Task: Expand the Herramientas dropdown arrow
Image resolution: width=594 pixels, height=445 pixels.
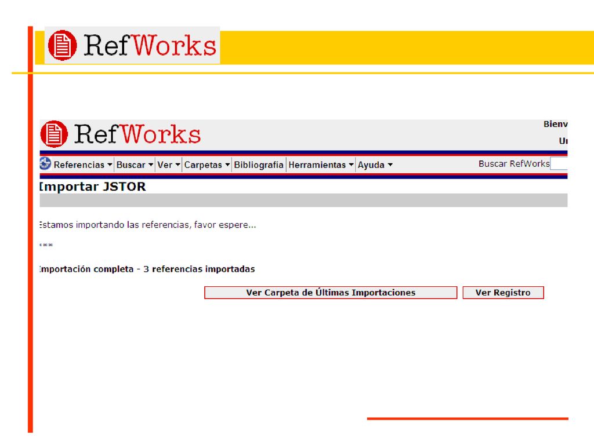Action: point(351,165)
